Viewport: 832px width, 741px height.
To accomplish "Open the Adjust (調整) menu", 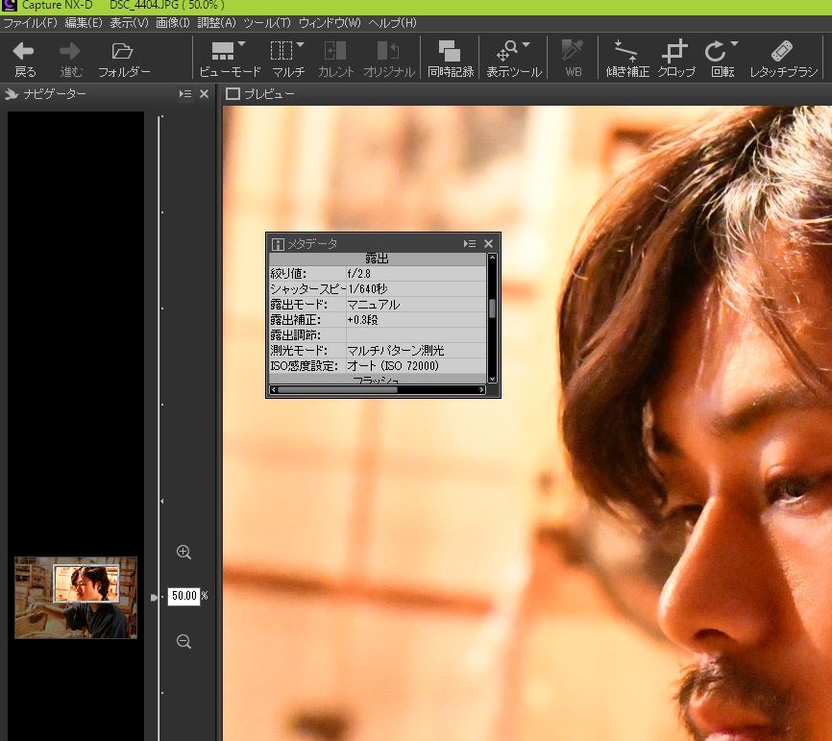I will 216,22.
